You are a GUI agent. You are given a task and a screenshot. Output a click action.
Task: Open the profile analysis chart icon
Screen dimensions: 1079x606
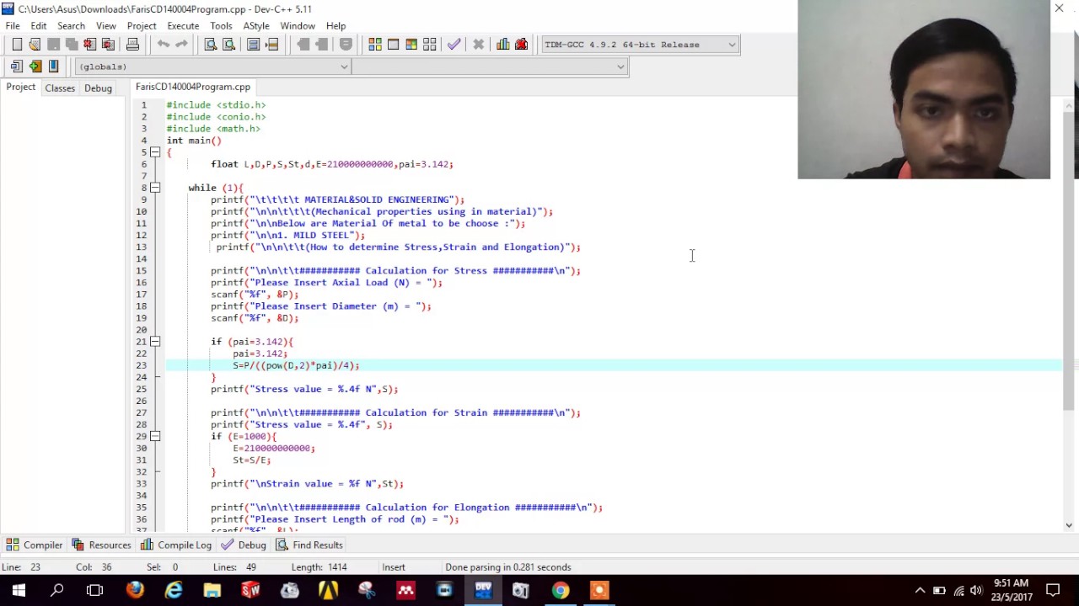coord(503,45)
